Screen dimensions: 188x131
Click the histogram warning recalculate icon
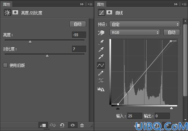coord(101,89)
